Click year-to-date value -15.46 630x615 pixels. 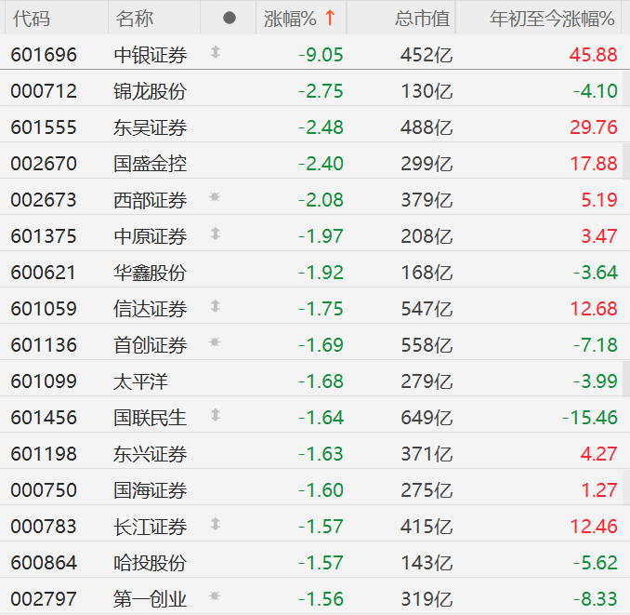tap(589, 418)
